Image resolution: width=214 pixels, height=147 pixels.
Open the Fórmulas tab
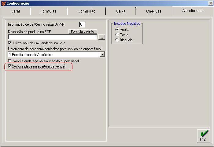[x=48, y=11]
